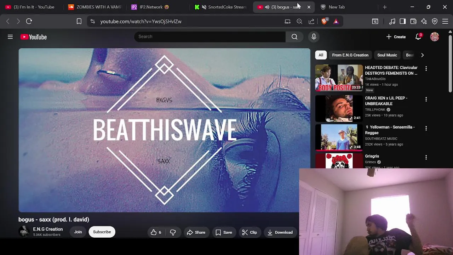This screenshot has height=255, width=453.
Task: Open Yellowman Sensemilla thumbnail
Action: coord(339,137)
